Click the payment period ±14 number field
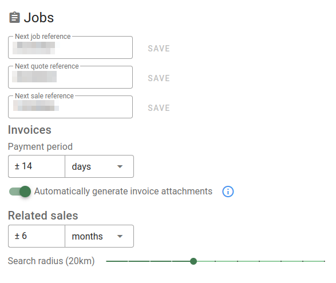Screen dimensions: 336x283 tap(37, 166)
